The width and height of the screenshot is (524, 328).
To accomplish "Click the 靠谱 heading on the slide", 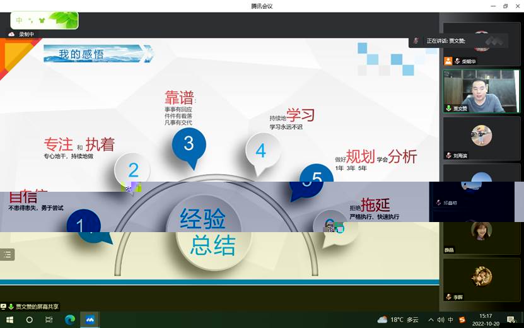I will pos(179,98).
